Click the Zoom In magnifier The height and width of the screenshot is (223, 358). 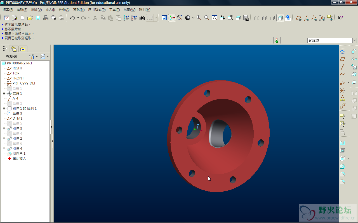tap(199, 18)
